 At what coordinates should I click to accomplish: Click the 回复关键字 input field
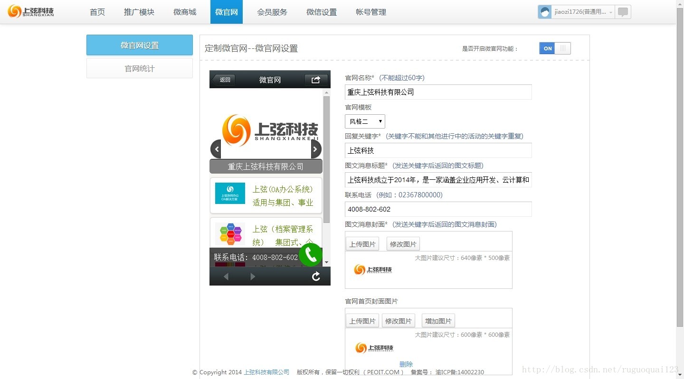[x=438, y=150]
